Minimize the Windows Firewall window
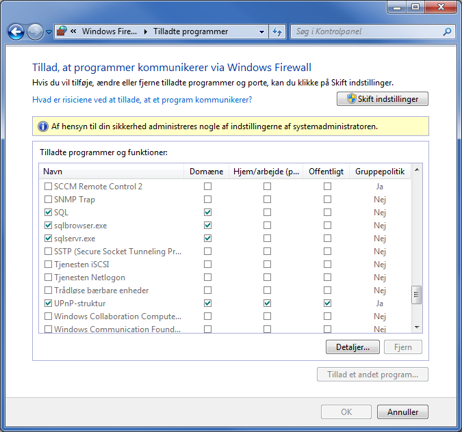The width and height of the screenshot is (462, 432). [x=397, y=7]
